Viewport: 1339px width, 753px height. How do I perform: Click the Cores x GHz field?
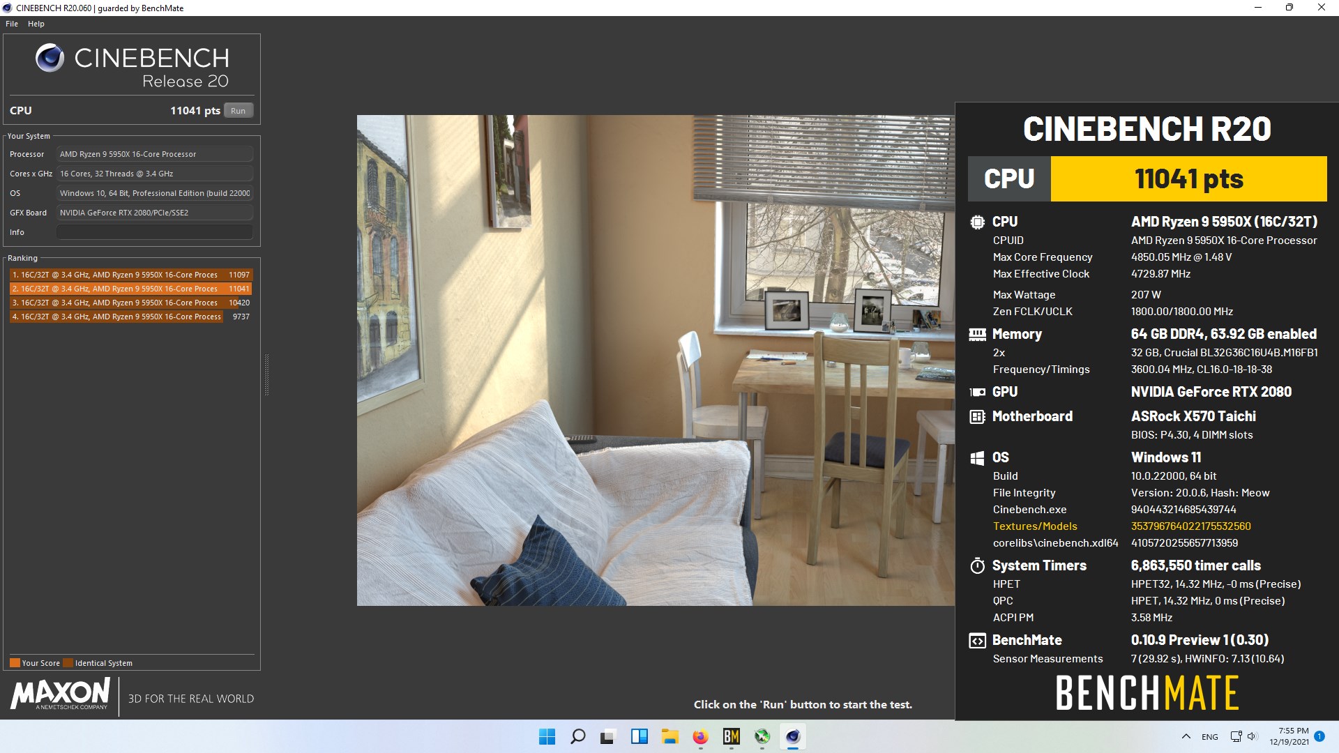(x=155, y=174)
